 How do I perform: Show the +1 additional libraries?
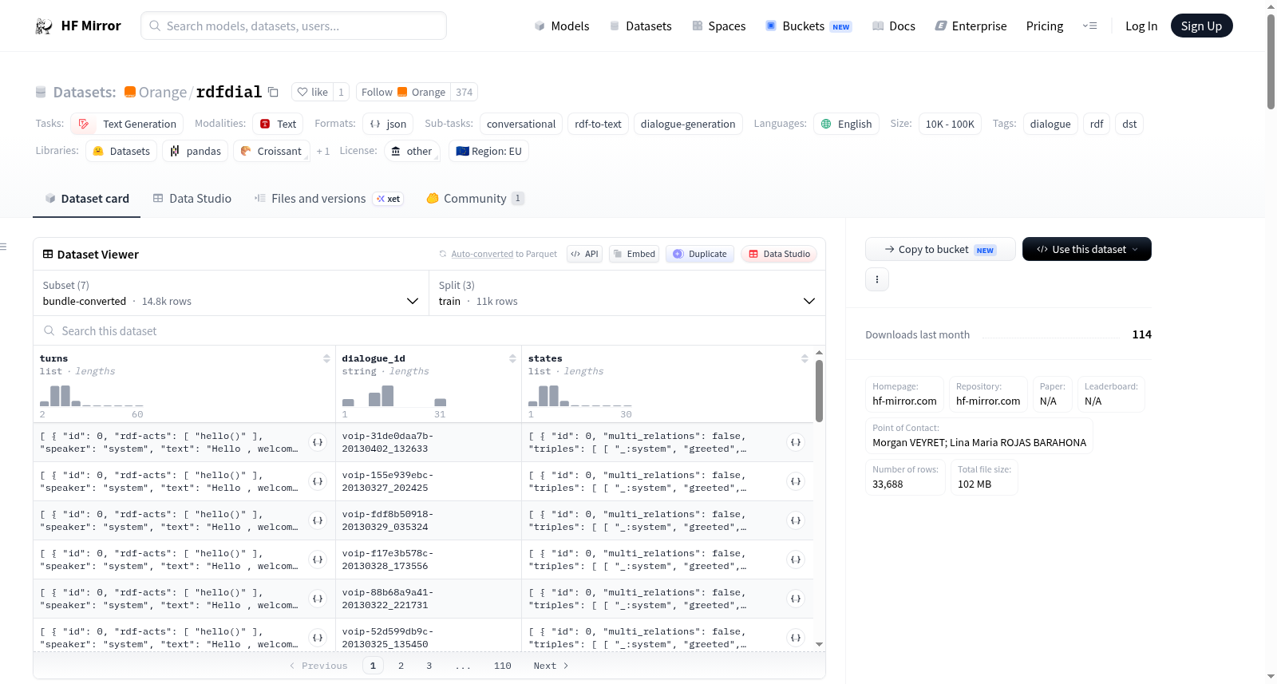click(x=322, y=152)
